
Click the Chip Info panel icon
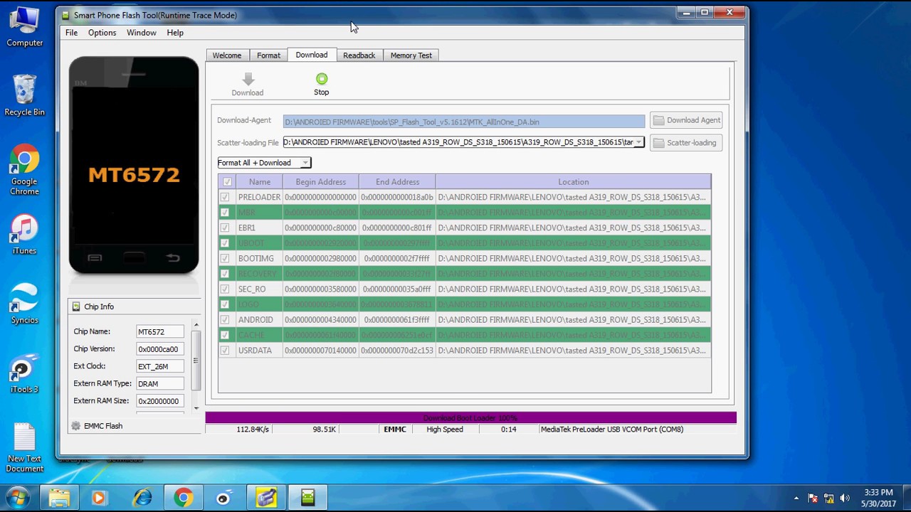coord(76,306)
